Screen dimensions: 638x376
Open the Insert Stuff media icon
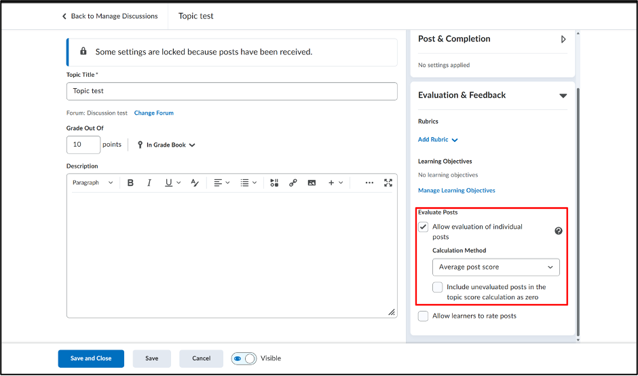274,183
